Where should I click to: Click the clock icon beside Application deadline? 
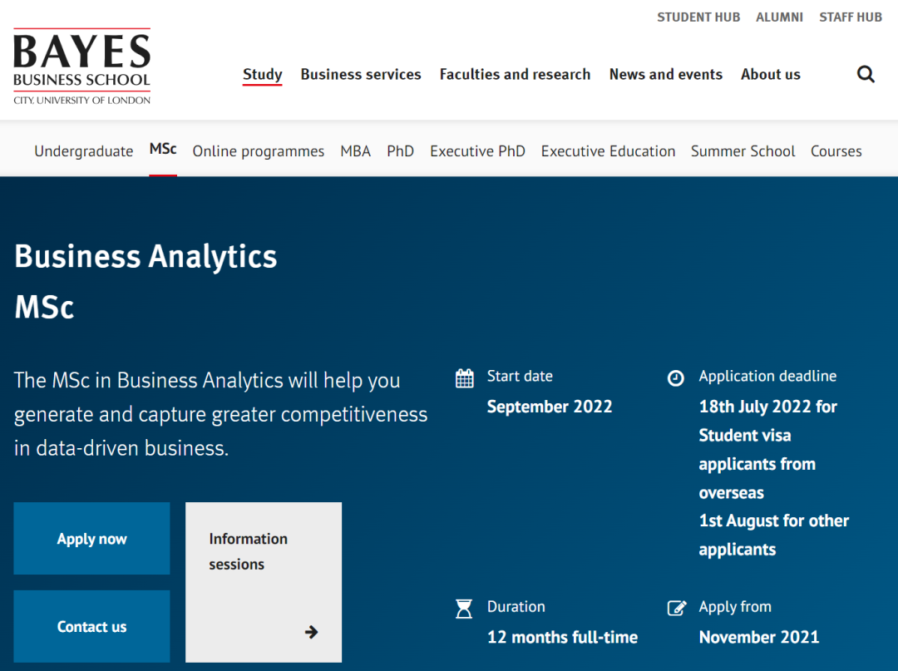676,378
